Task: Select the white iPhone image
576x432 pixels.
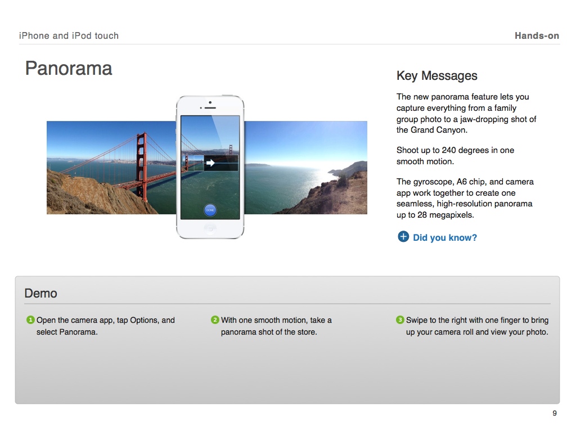Action: tap(210, 167)
